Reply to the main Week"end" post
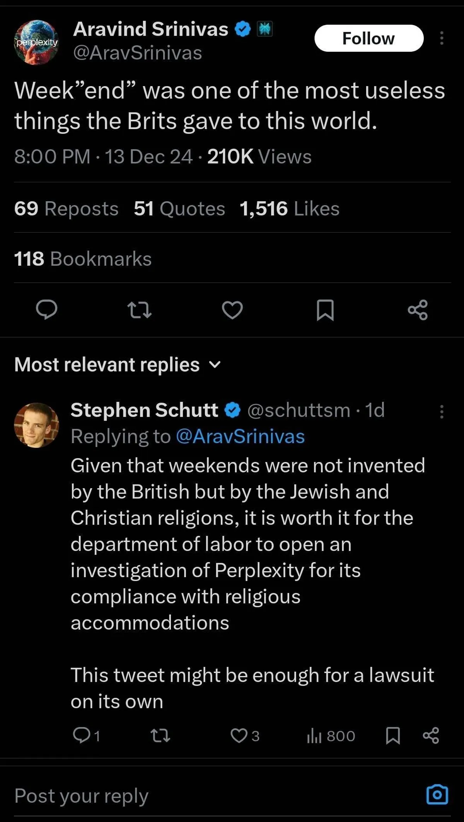Image resolution: width=464 pixels, height=822 pixels. 46,310
